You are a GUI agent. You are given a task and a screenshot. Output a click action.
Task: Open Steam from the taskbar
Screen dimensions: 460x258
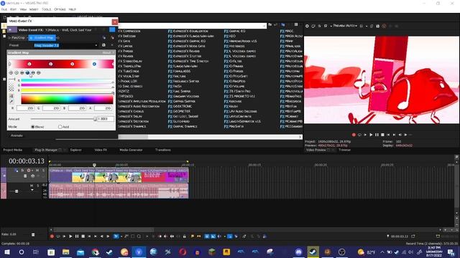313,252
